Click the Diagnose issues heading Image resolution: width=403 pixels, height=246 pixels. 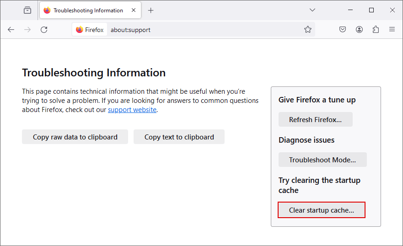pyautogui.click(x=306, y=140)
